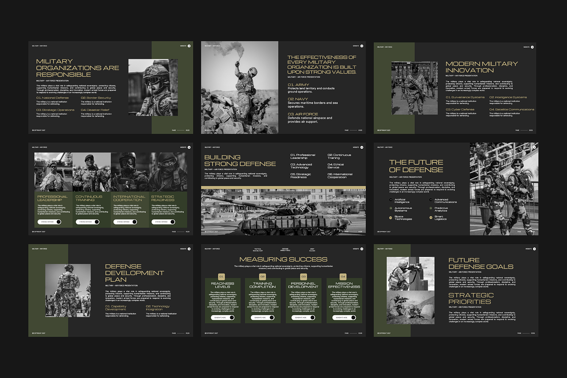Click the Strong Defense pill under International Cooperation
The width and height of the screenshot is (567, 378).
click(x=126, y=222)
